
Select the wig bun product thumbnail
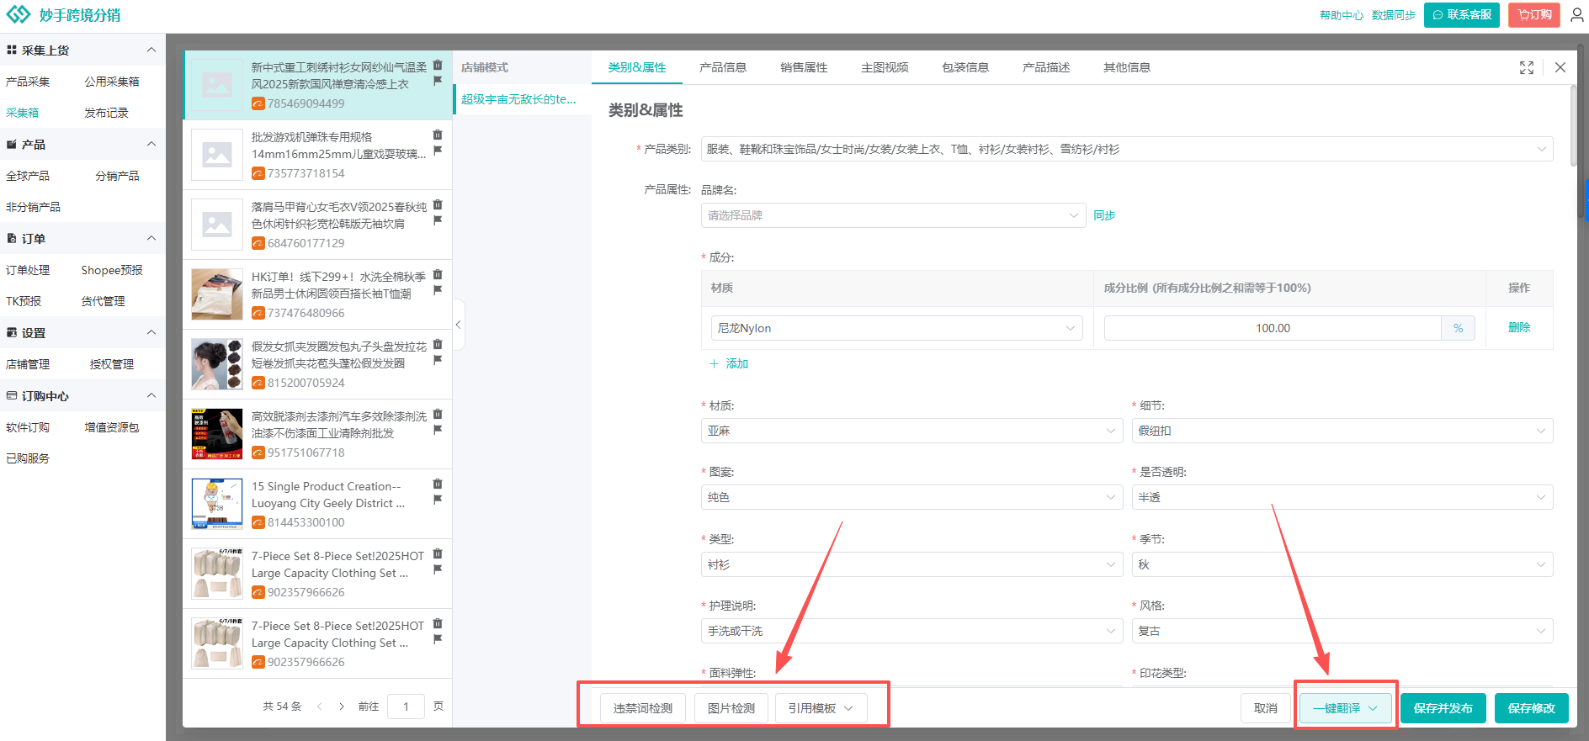click(217, 364)
